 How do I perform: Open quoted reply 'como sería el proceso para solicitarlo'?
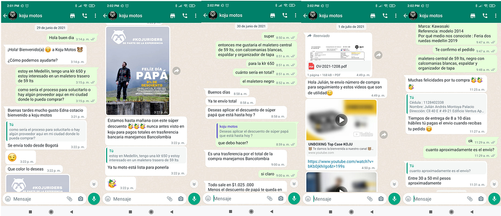[46, 131]
